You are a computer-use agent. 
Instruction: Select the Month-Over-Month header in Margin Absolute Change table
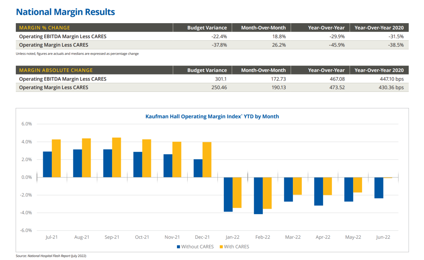(263, 70)
